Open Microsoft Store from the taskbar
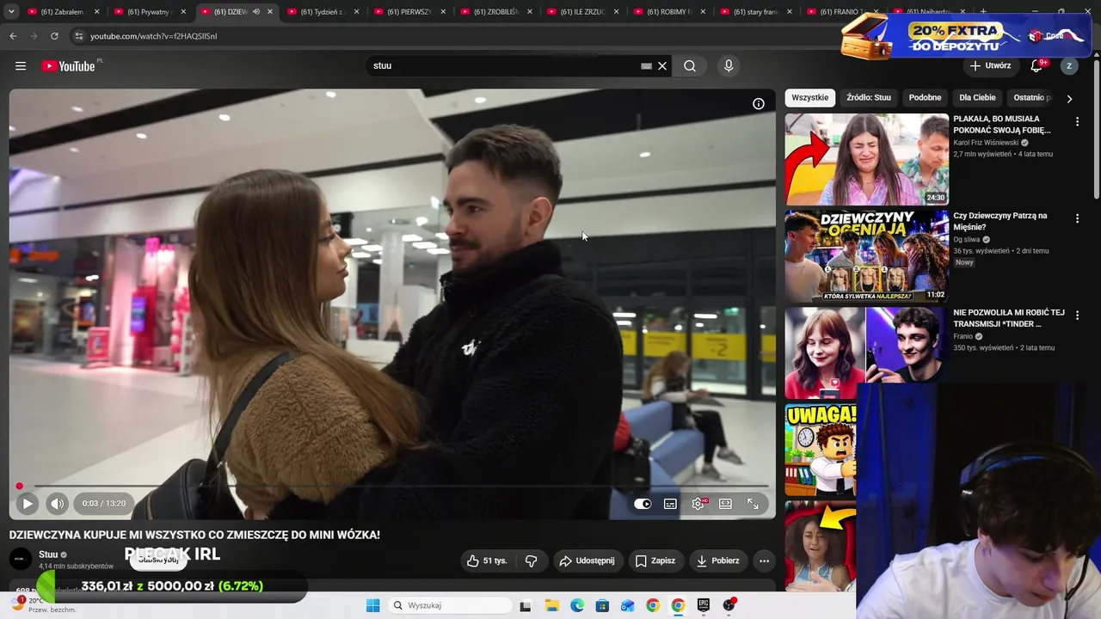1101x619 pixels. 602,605
